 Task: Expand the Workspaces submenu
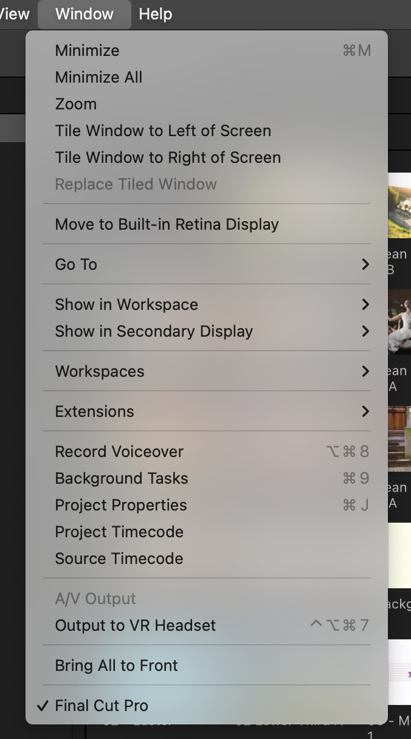point(99,371)
